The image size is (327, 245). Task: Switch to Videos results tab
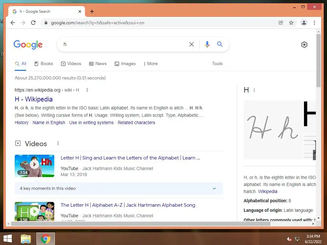pos(71,63)
